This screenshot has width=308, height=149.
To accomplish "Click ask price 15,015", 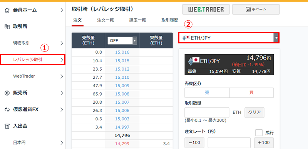I will [x=122, y=61].
